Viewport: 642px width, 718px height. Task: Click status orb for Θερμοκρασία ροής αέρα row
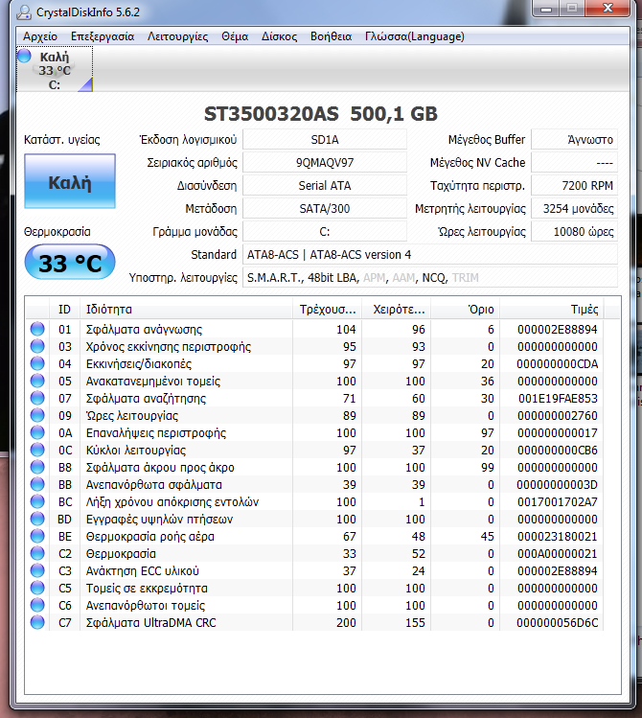[37, 536]
